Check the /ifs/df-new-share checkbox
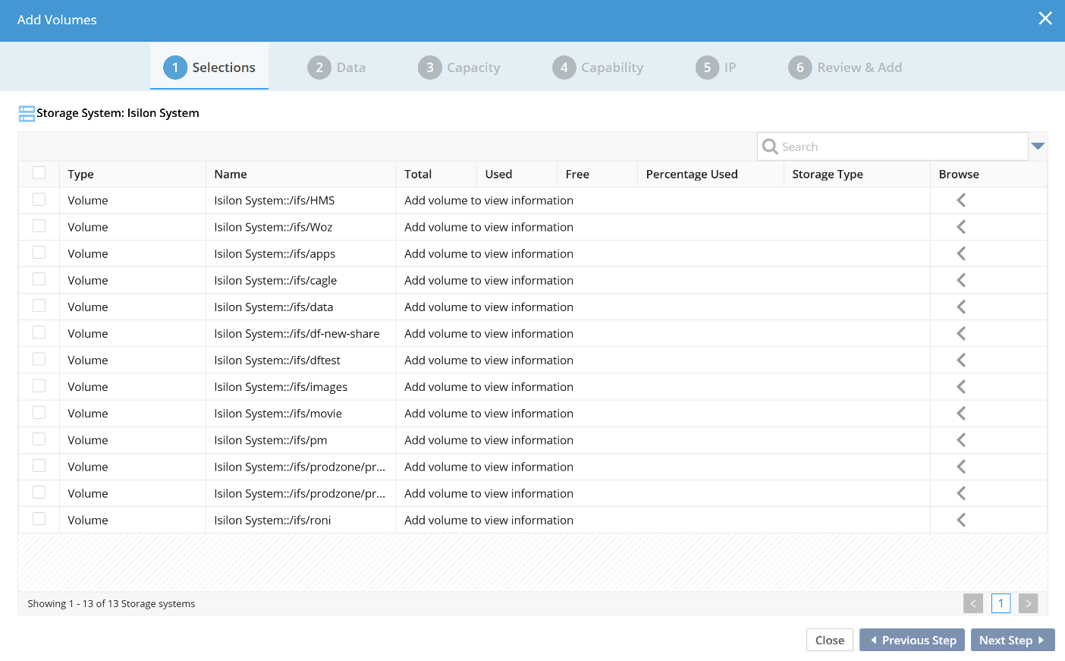Screen dimensions: 1065x661 pos(39,332)
